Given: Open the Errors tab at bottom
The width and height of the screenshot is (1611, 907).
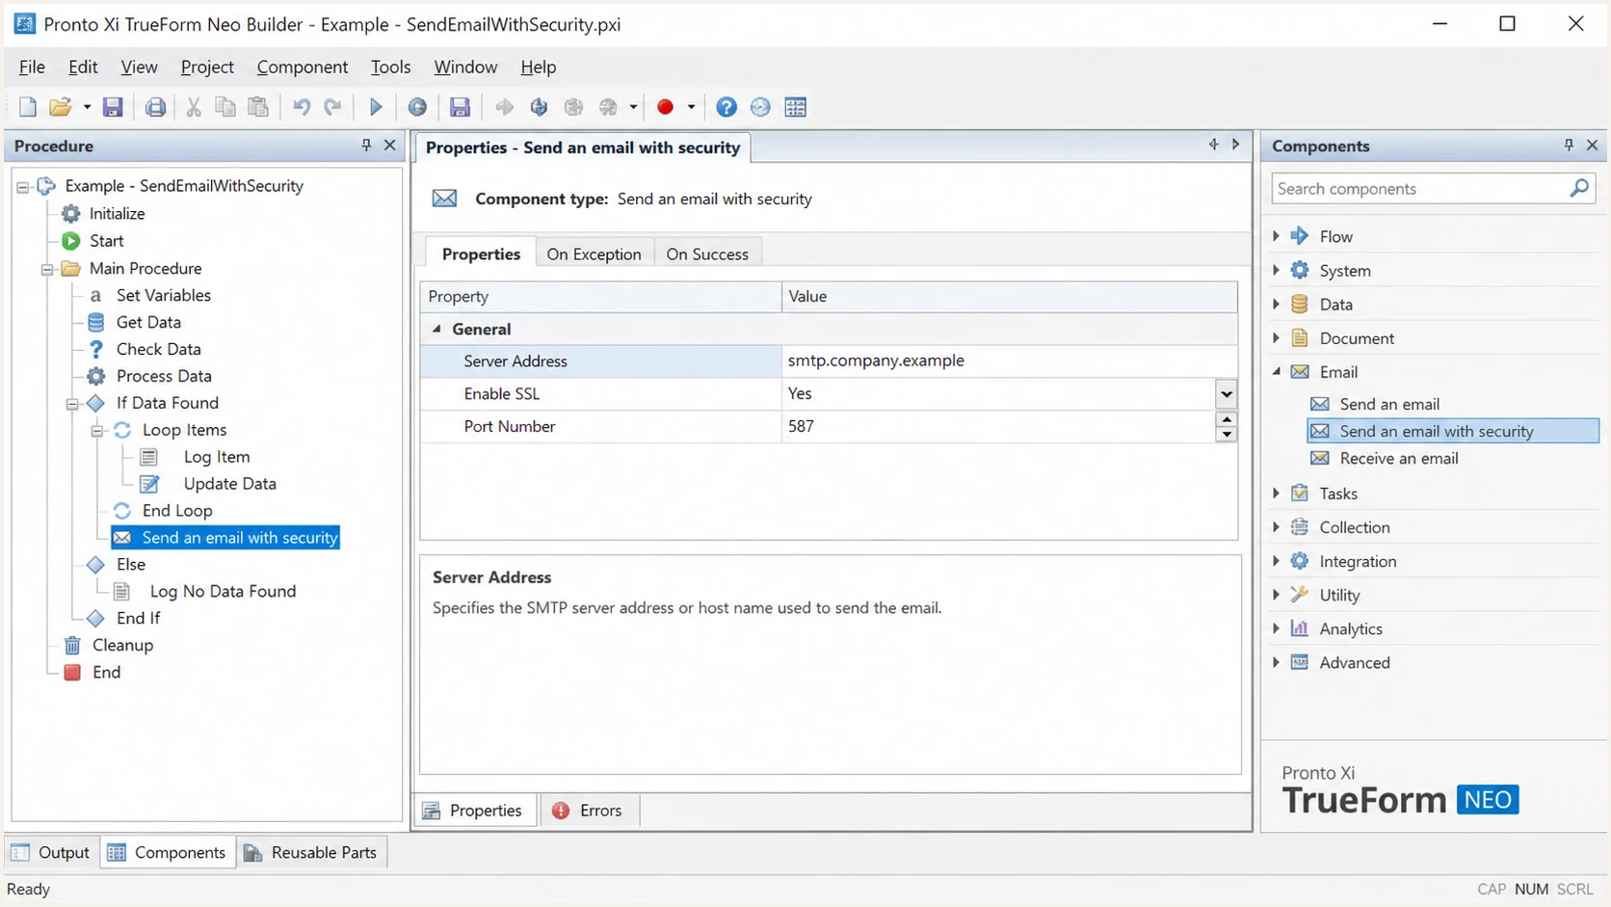Looking at the screenshot, I should tap(588, 811).
